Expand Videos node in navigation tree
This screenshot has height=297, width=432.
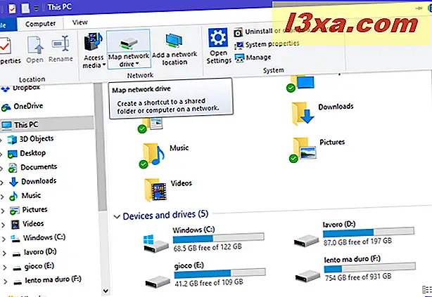pyautogui.click(x=3, y=225)
